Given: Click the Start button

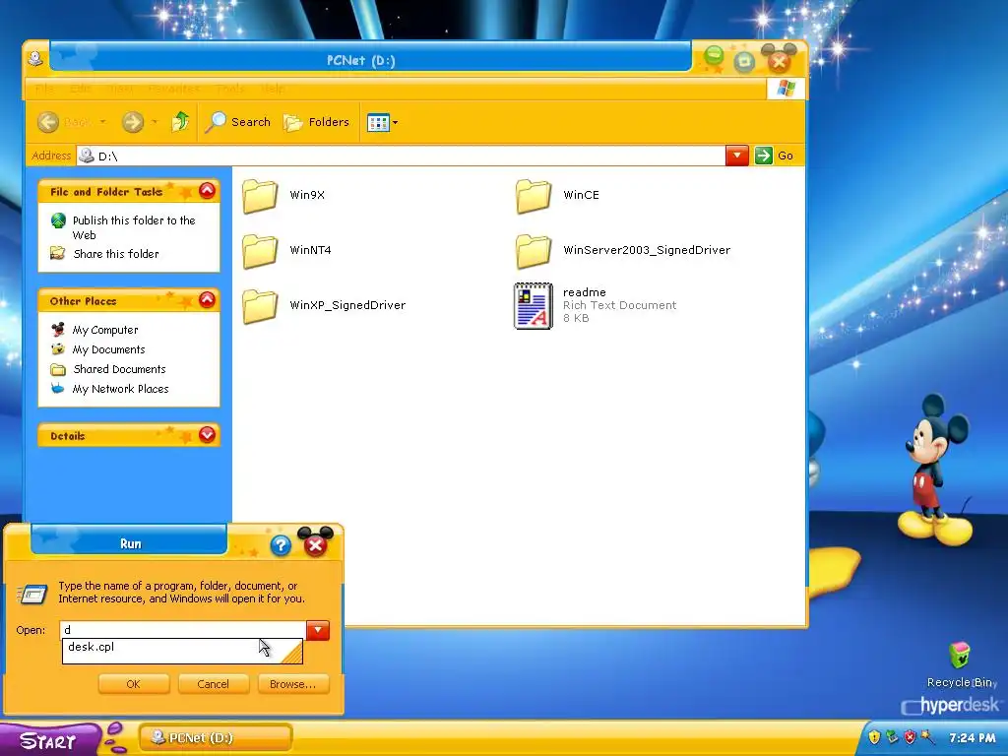Looking at the screenshot, I should point(48,740).
